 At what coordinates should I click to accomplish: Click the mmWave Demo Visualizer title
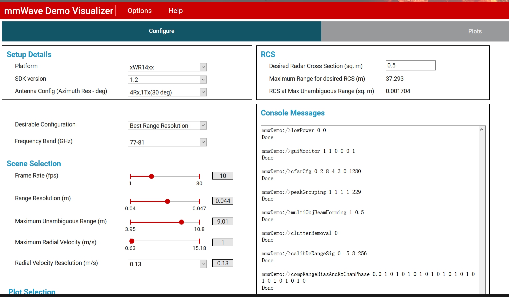click(x=58, y=10)
